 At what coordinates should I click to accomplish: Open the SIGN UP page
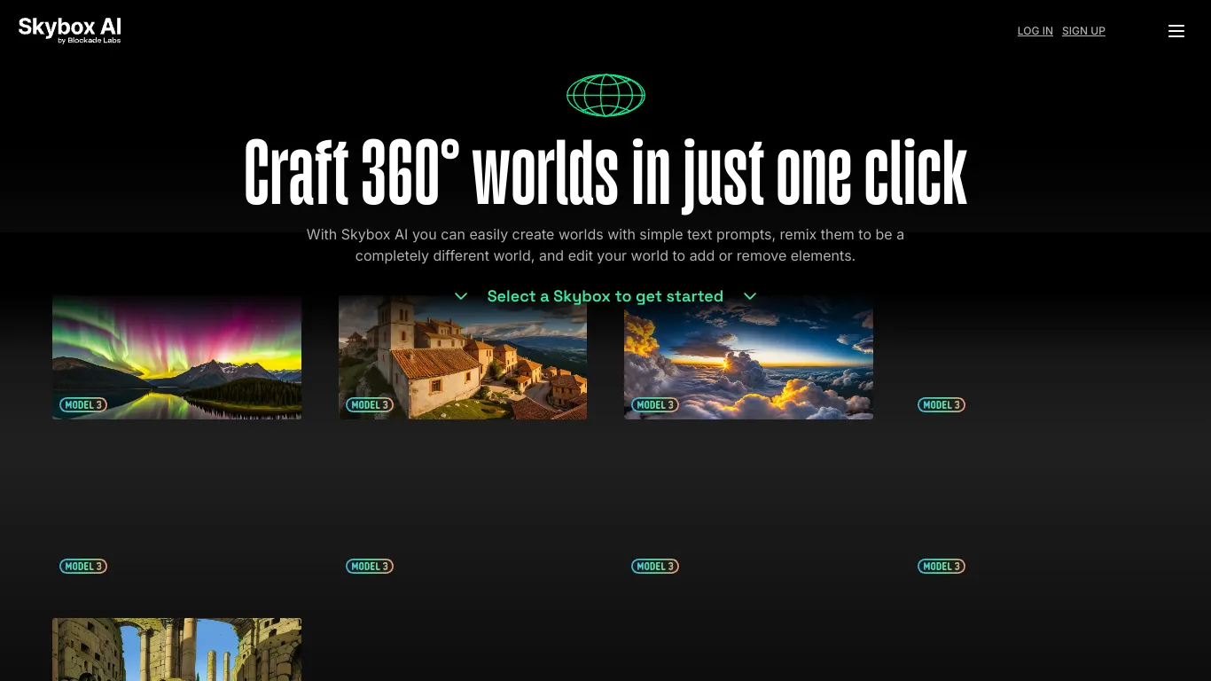tap(1083, 31)
